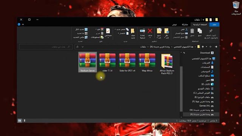The image size is (242, 136).
Task: Click Invert selection (عكس التحديد)
Action: click(x=80, y=37)
